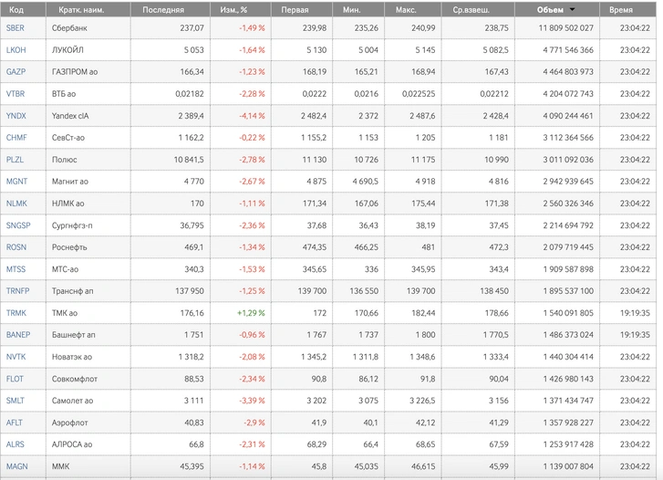Sort table by Объем column header
Image resolution: width=663 pixels, height=480 pixels.
[550, 9]
